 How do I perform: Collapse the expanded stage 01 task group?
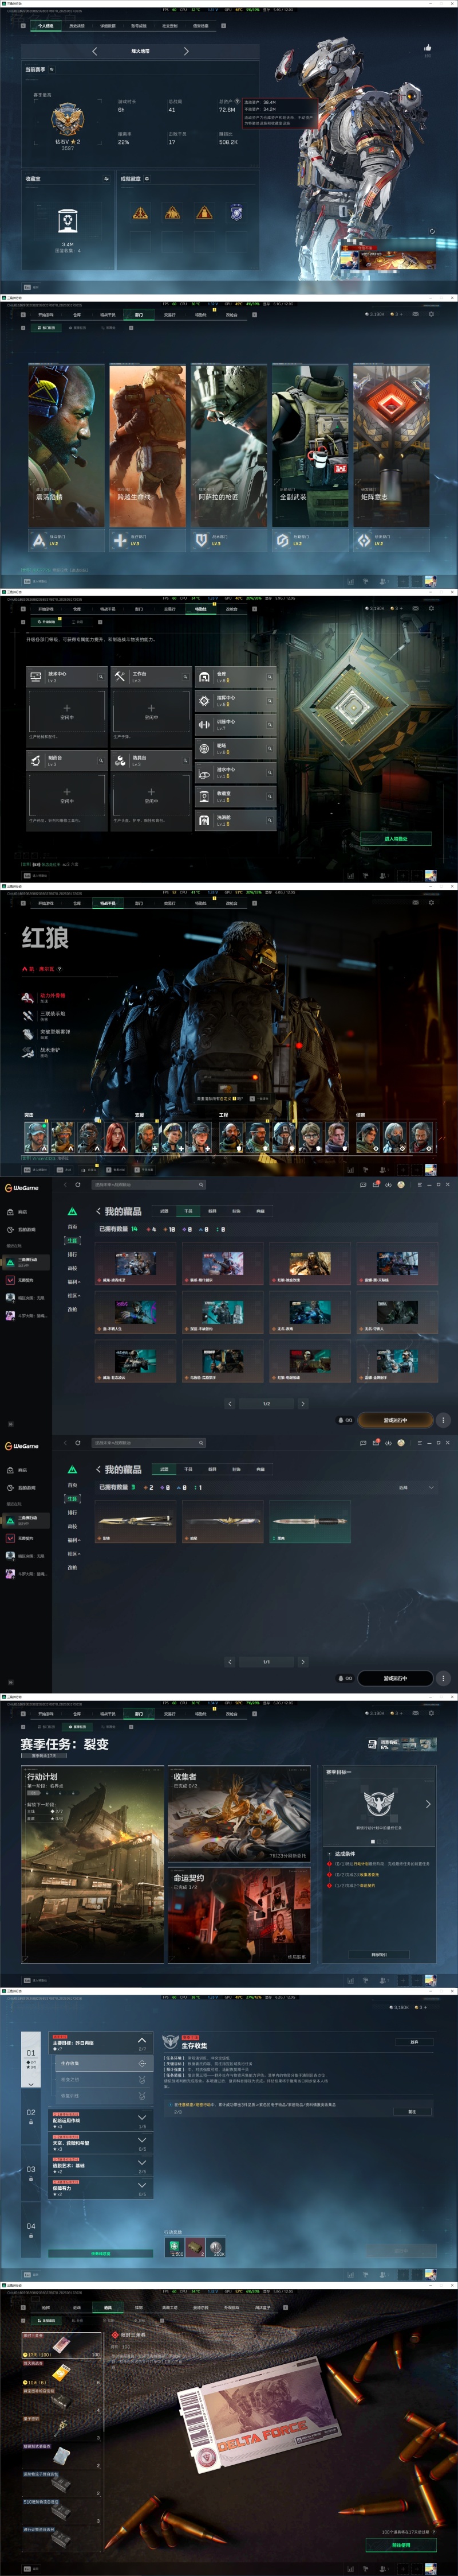(x=141, y=2041)
